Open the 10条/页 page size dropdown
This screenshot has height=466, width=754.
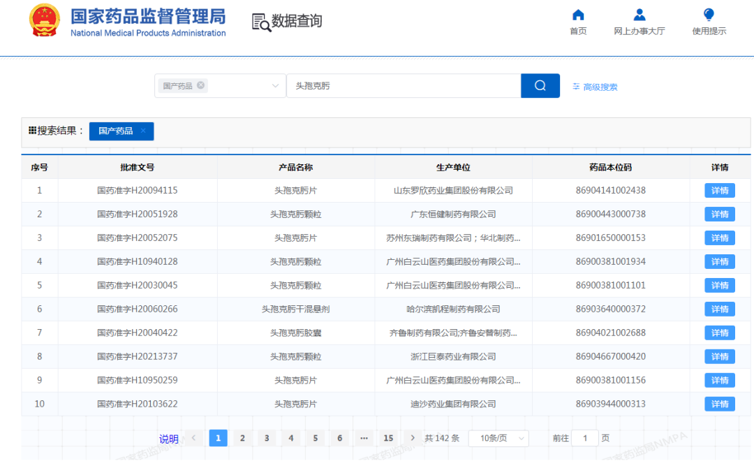click(498, 437)
